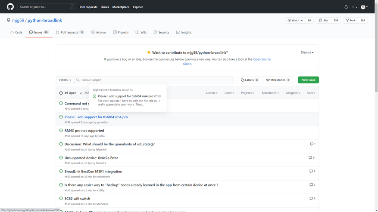
Task: Open the 2 comments on BestCon MSK1 issue
Action: 312,171
